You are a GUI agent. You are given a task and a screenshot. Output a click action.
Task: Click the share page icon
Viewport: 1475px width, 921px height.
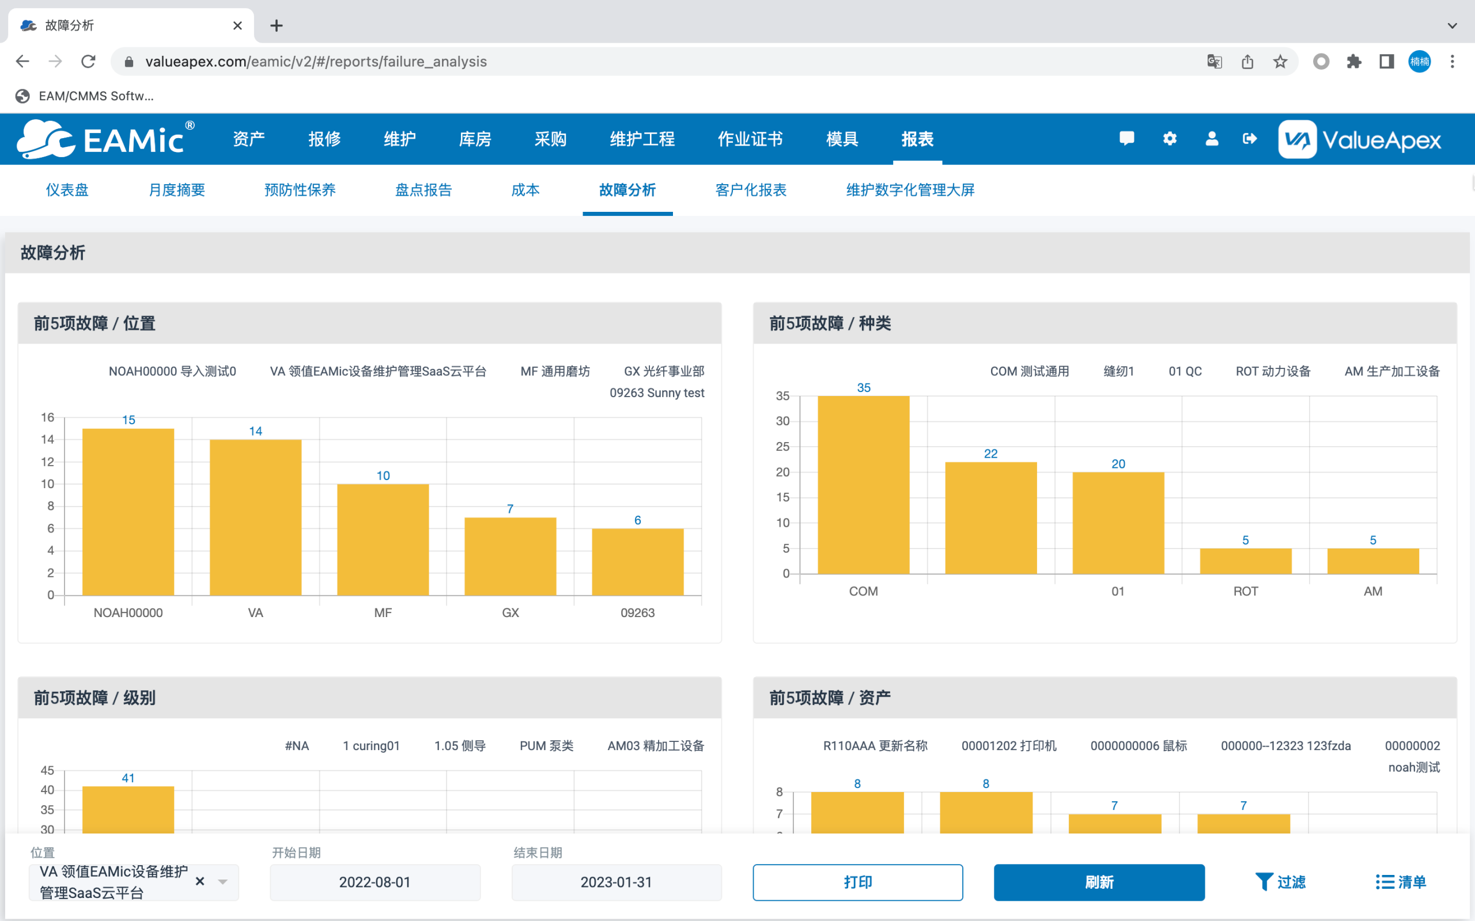[x=1247, y=62]
